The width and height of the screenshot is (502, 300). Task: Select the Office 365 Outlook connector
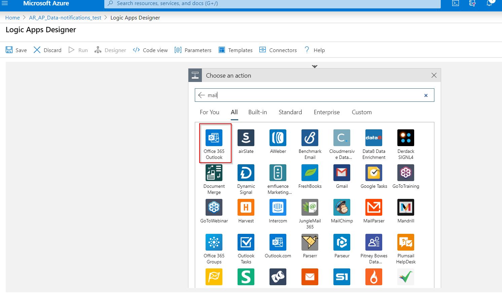tap(214, 144)
